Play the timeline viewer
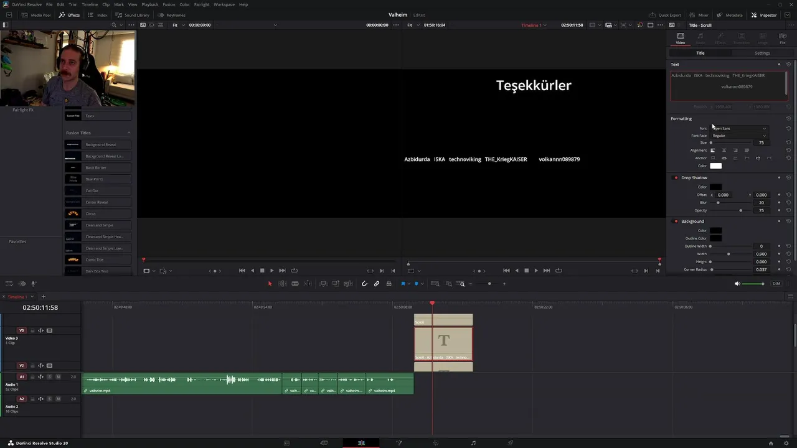Screen dimensions: 797x448 pyautogui.click(x=536, y=271)
